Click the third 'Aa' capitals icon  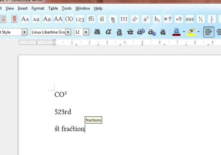(47, 19)
